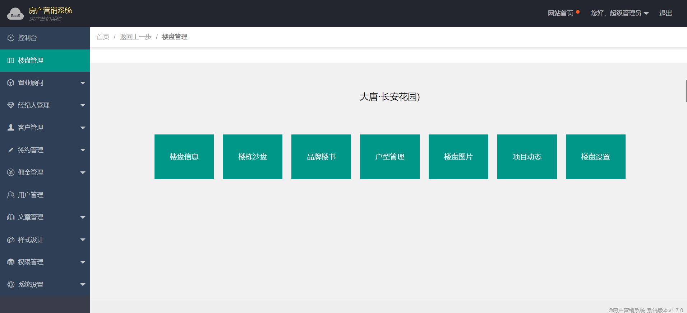Click the SaaS cloud logo icon

click(x=15, y=14)
